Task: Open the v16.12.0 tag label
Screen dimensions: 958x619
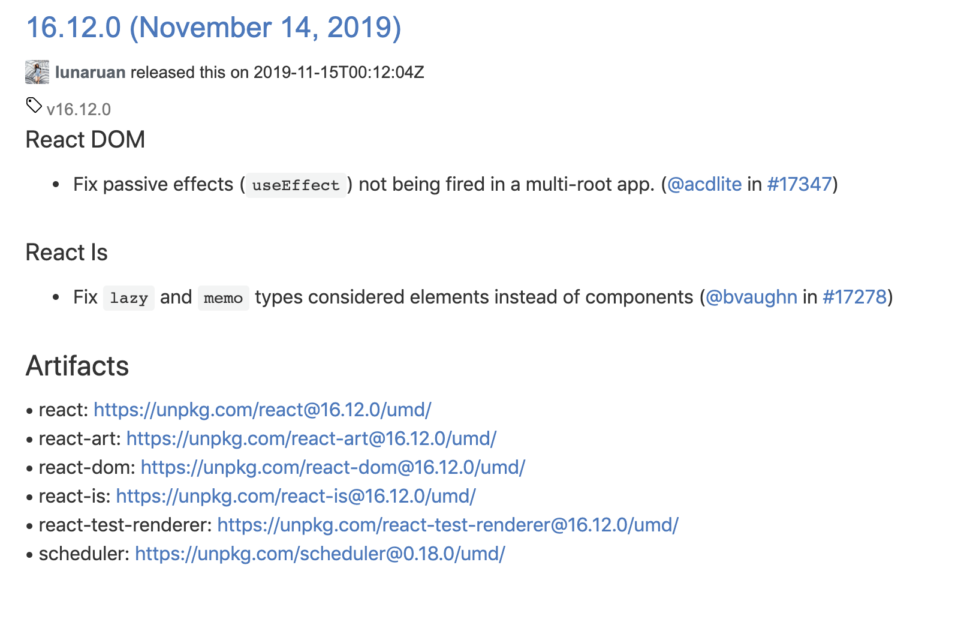Action: click(79, 109)
